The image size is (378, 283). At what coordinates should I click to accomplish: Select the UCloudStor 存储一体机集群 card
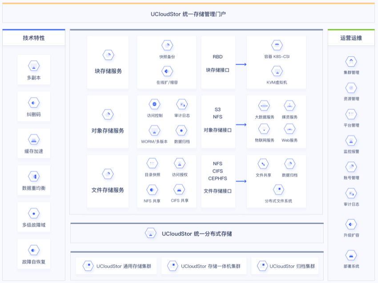tap(204, 266)
